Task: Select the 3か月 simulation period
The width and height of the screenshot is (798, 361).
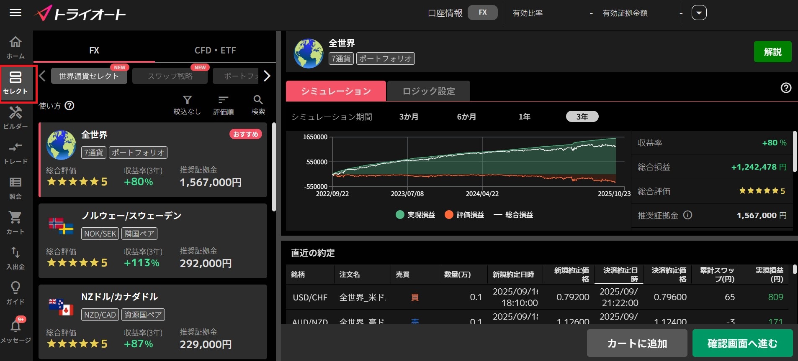Action: (409, 117)
